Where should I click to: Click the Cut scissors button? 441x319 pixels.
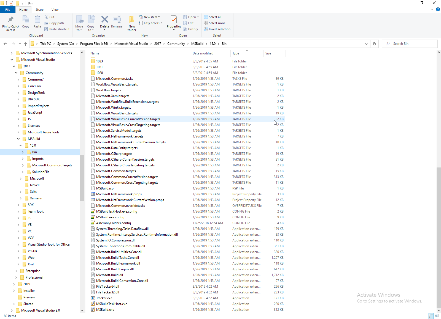tap(50, 17)
